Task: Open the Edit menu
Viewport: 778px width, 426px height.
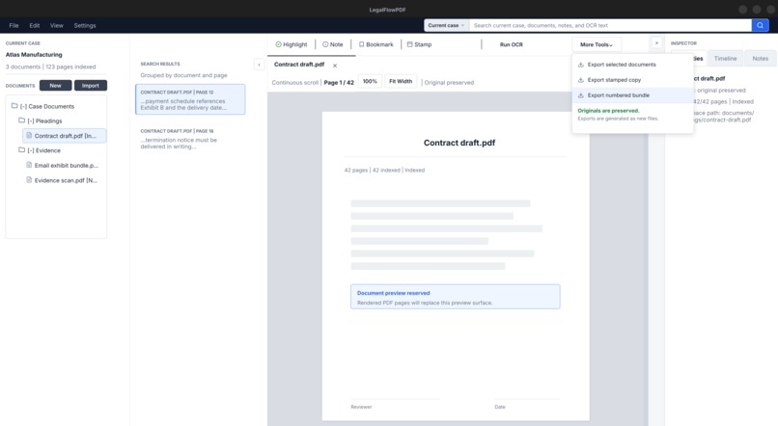Action: [34, 25]
